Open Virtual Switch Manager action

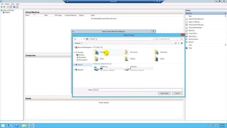196,25
